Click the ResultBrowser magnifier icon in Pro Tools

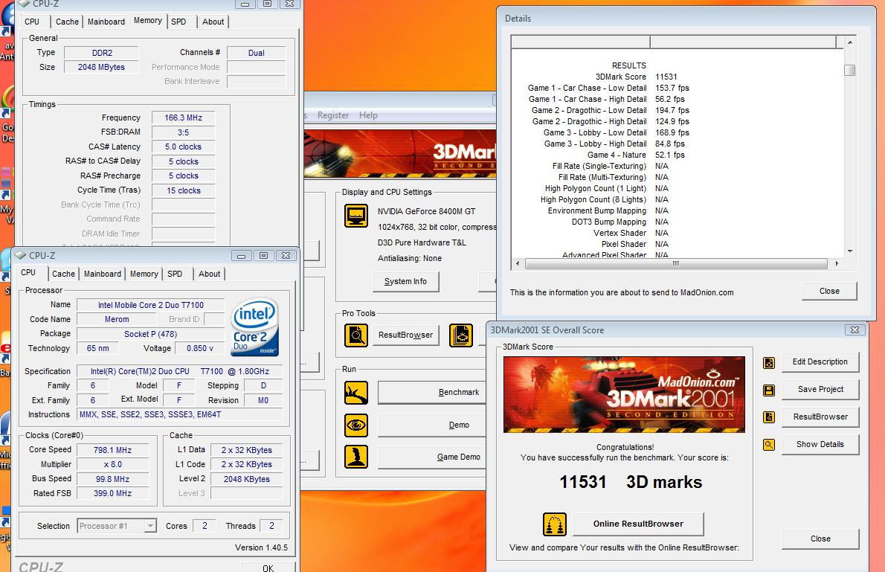tap(356, 335)
